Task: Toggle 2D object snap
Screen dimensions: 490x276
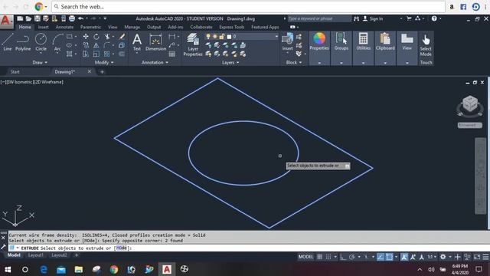Action: tap(389, 257)
